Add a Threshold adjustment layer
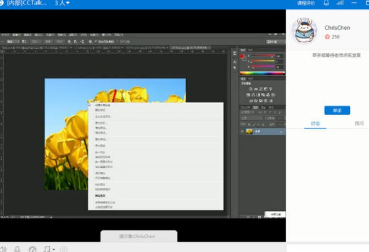 (261, 100)
